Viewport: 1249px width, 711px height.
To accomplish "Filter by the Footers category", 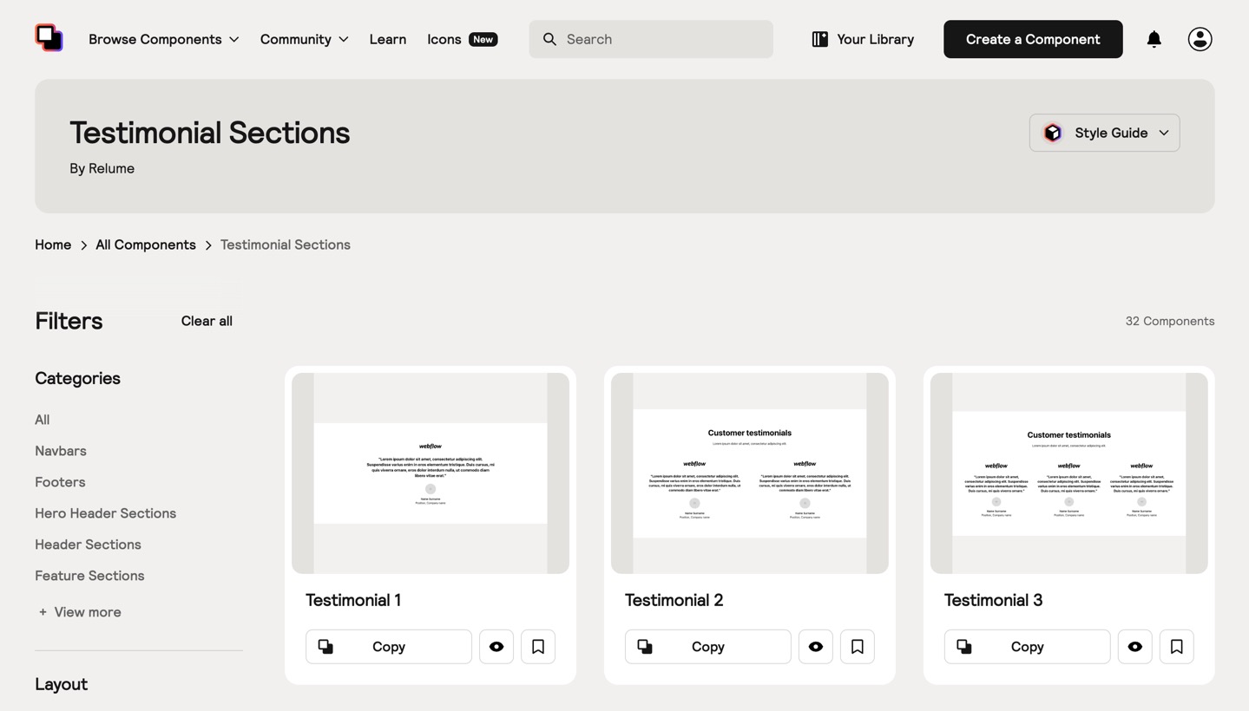I will (x=60, y=482).
